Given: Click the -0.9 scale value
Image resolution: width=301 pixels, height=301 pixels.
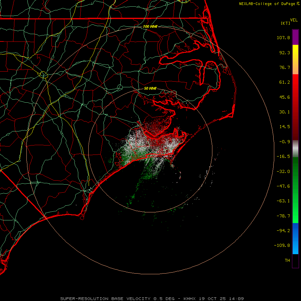Looking at the screenshot, I should pyautogui.click(x=285, y=142).
